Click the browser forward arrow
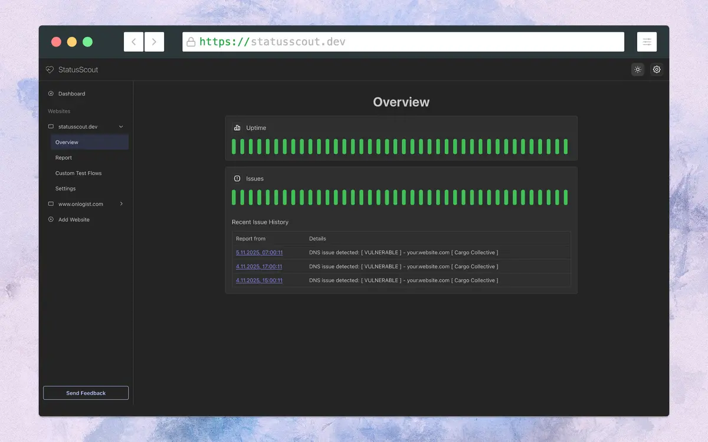The width and height of the screenshot is (708, 442). [154, 42]
